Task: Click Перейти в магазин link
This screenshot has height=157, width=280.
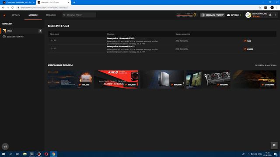Action: coord(266,65)
